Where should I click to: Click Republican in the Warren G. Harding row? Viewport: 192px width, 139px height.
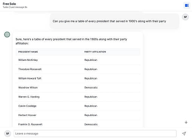coord(91,97)
